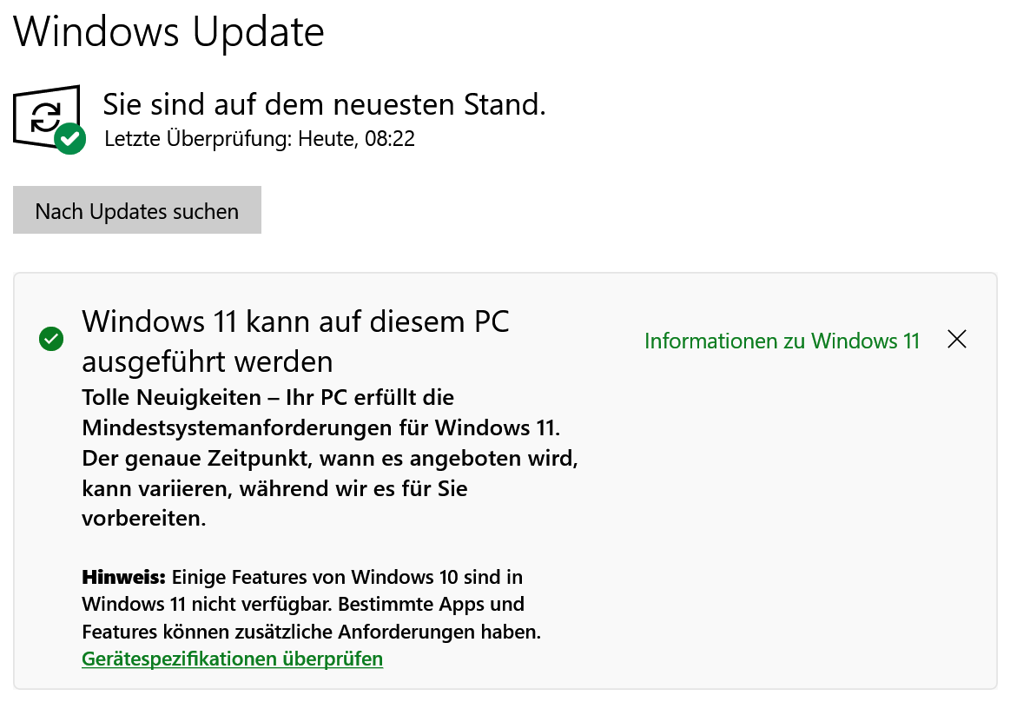Click the 'Mindestsystemanforderungen für Windows 11' line

tap(320, 427)
